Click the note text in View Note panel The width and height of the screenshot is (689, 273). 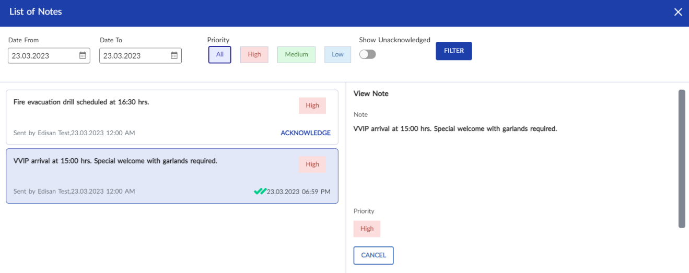pyautogui.click(x=456, y=128)
